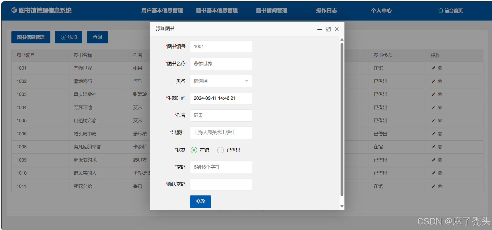Screen dimensions: 492x230
Task: Delete book 1002 with trash icon
Action: point(440,81)
